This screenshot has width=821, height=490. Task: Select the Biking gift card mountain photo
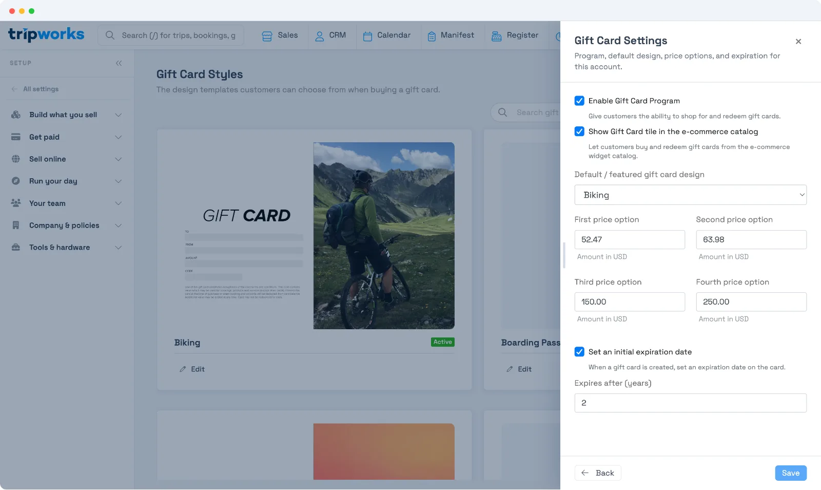[x=384, y=236]
